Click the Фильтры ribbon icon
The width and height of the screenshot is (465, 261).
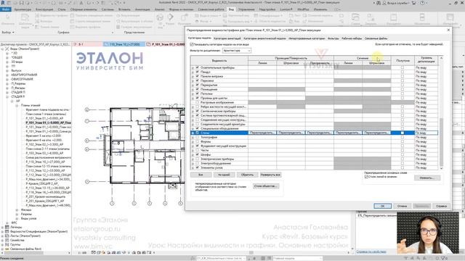(37, 21)
